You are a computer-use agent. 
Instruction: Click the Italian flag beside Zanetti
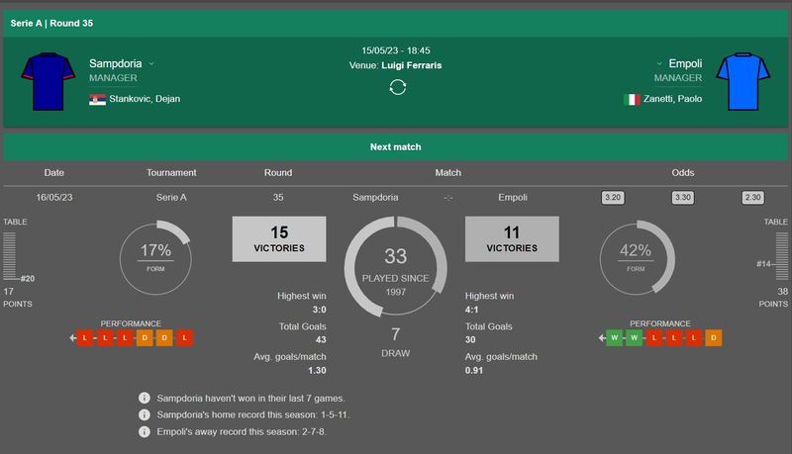click(x=632, y=99)
